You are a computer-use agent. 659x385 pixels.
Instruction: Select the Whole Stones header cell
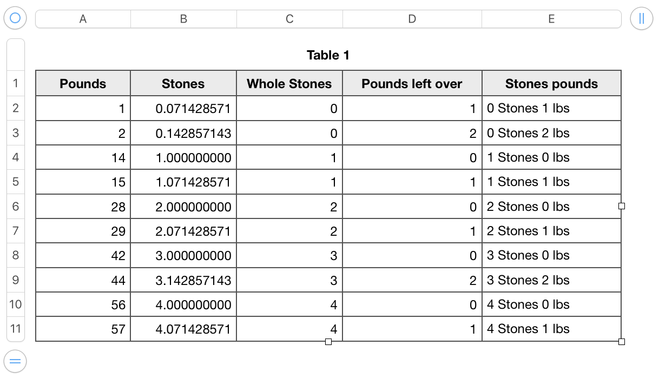pyautogui.click(x=289, y=84)
